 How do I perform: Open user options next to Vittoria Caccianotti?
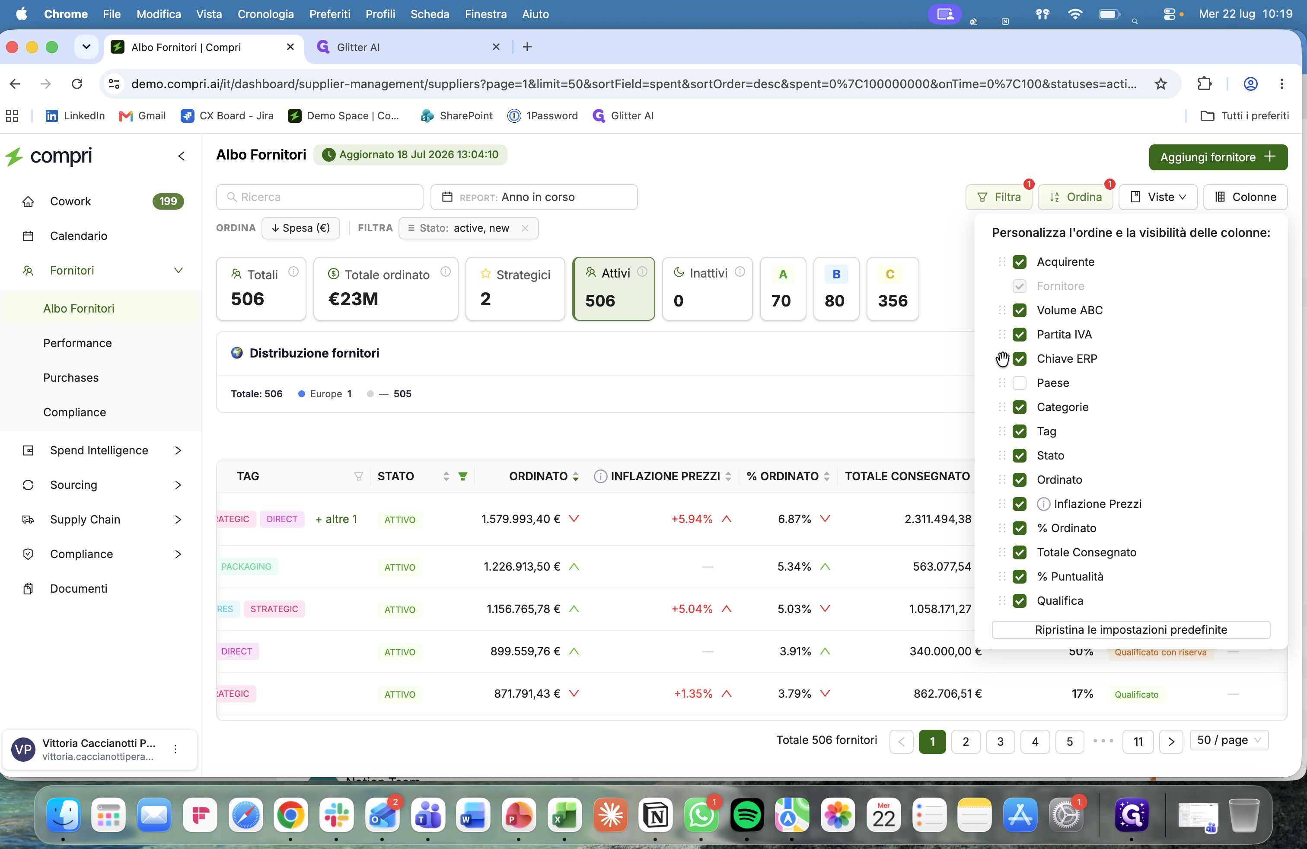point(175,749)
